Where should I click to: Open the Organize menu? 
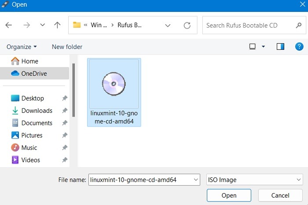(x=22, y=47)
